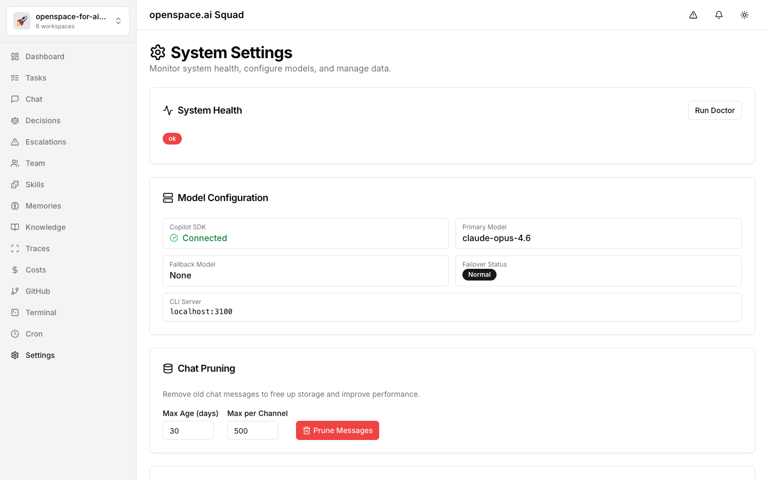Screen dimensions: 768x480
Task: Expand the openspace workspace switcher
Action: pos(118,21)
